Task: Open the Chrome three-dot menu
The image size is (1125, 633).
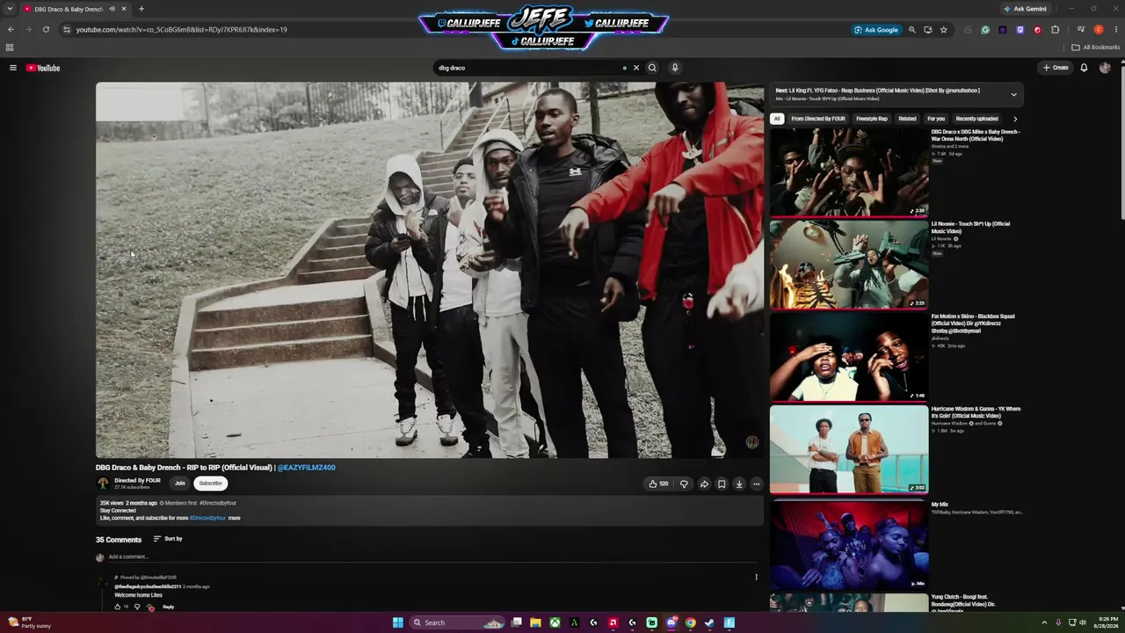Action: [x=1114, y=30]
